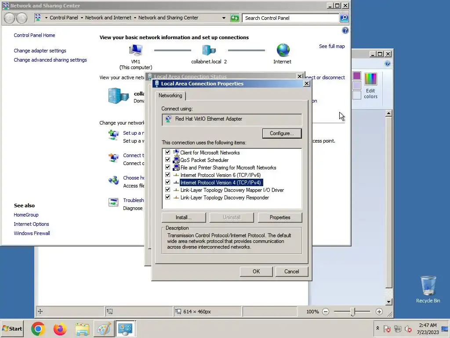450x338 pixels.
Task: Click the forward navigation arrow
Action: click(x=22, y=18)
